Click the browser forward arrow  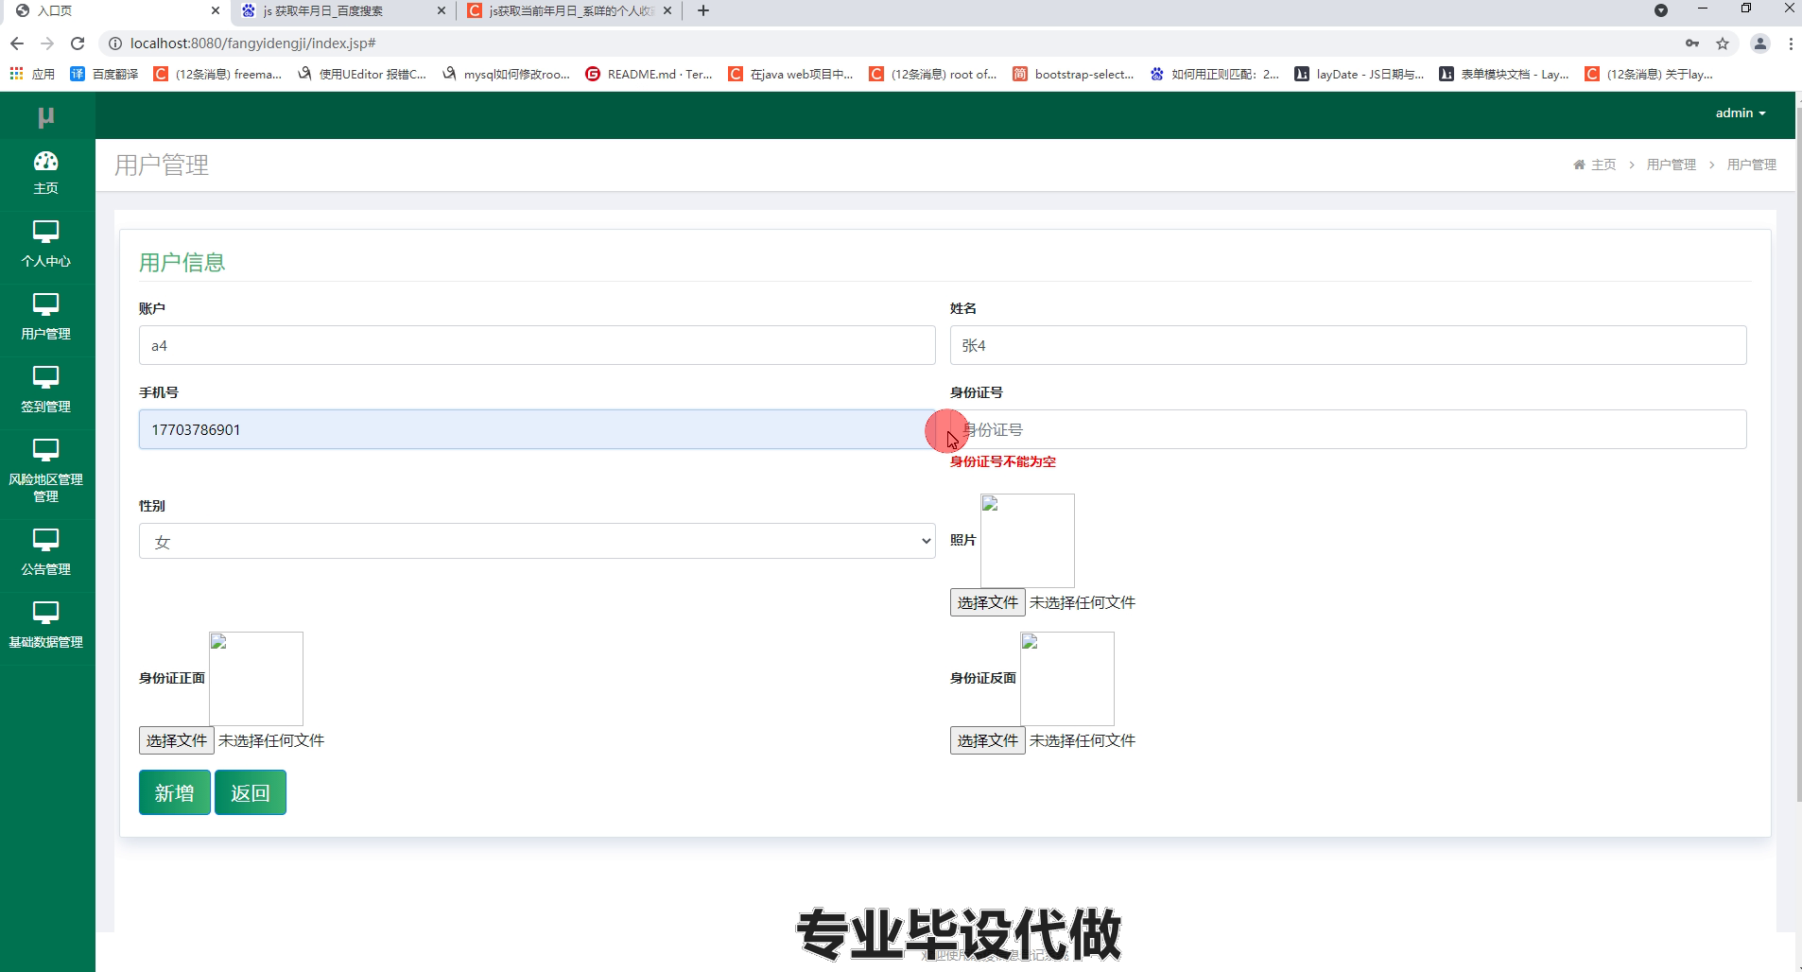[47, 43]
